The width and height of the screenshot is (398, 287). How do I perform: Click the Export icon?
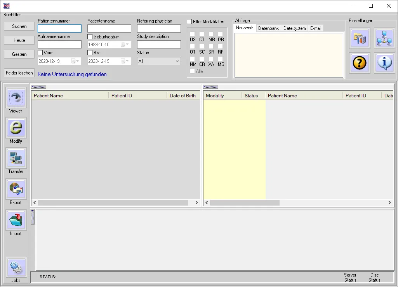(x=16, y=189)
